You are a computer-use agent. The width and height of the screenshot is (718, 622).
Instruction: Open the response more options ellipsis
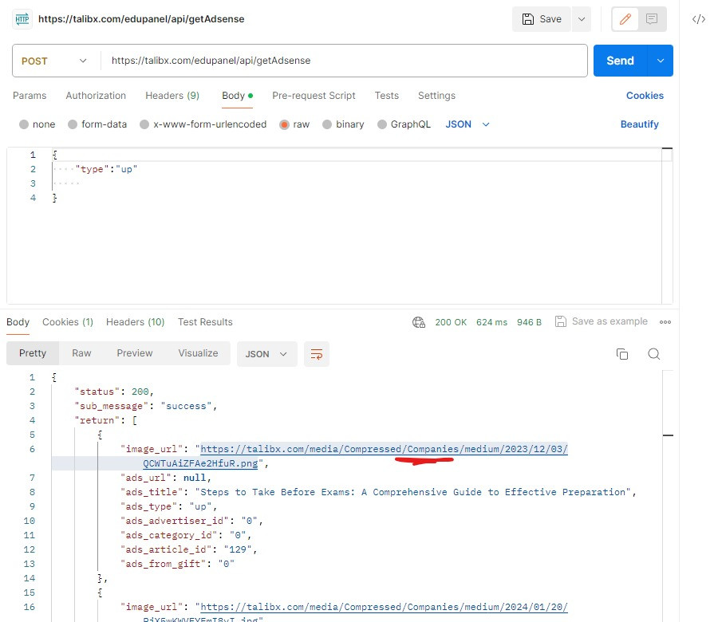[665, 322]
